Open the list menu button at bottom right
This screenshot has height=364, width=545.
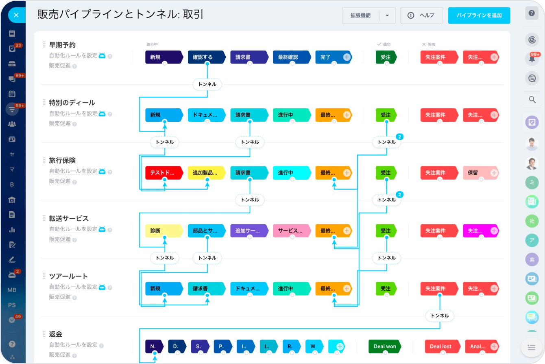531,347
